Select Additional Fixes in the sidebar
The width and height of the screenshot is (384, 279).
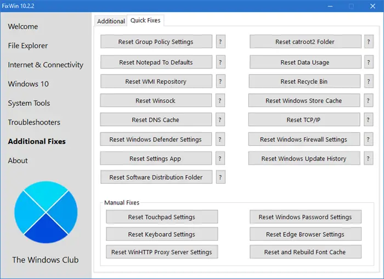coord(37,141)
